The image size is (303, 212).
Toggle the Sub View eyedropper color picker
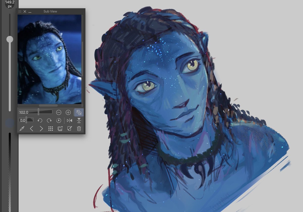[22, 129]
